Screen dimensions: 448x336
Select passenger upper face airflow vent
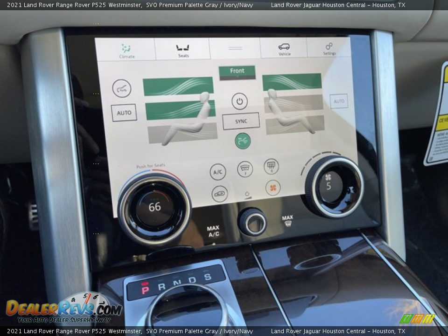click(292, 82)
